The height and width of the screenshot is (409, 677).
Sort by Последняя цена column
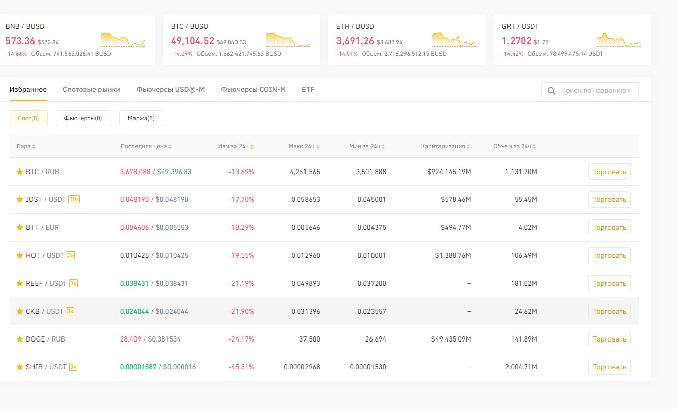pyautogui.click(x=146, y=146)
